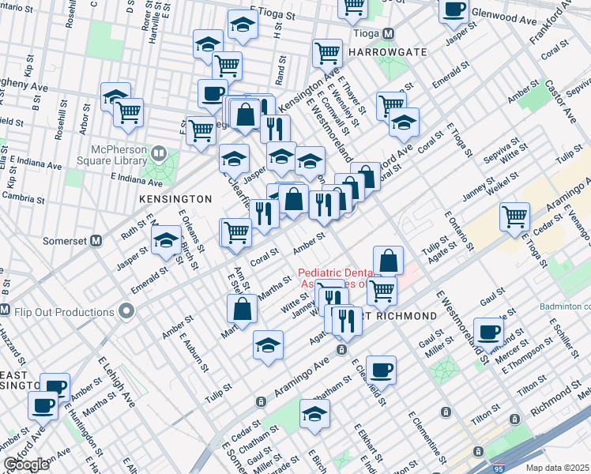Select the shopping cart marker left of Coral St
This screenshot has height=474, width=591.
point(236,232)
